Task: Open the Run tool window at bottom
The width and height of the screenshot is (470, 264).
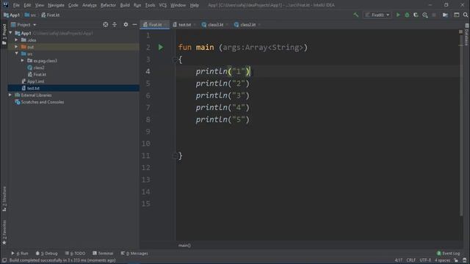Action: click(20, 253)
